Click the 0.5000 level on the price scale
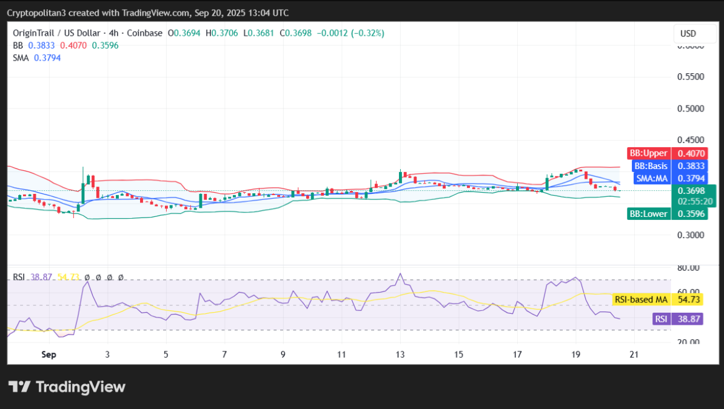The height and width of the screenshot is (409, 724). point(689,108)
